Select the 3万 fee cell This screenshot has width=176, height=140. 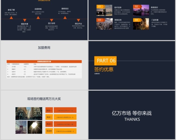pos(25,72)
